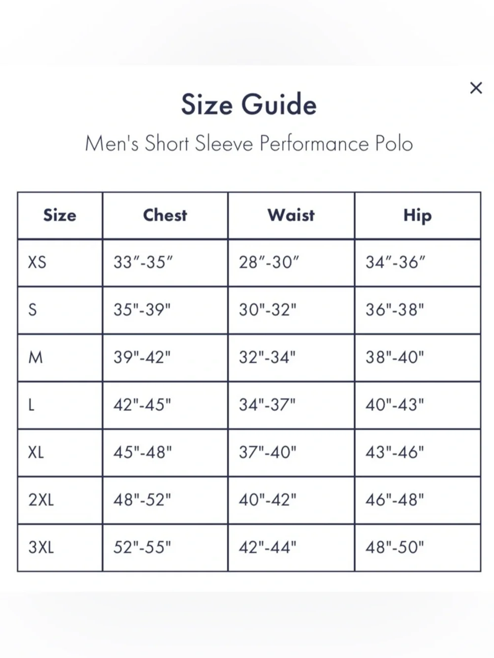Select the XL size row label

pos(36,452)
